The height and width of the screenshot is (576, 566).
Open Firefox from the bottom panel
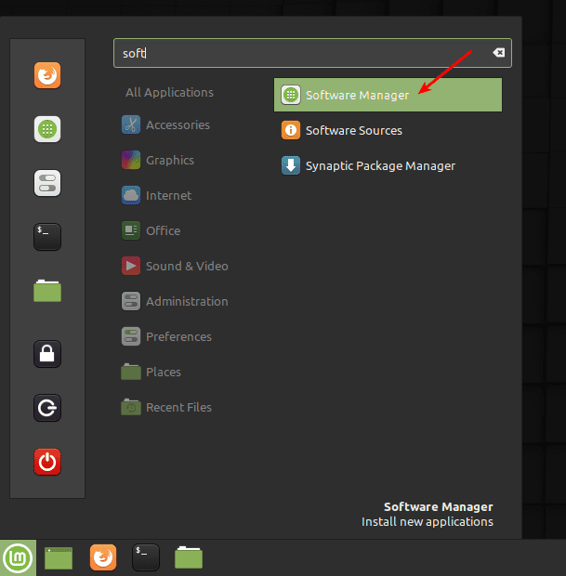103,557
